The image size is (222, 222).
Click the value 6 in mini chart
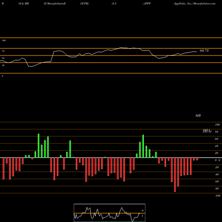[x=143, y=210]
